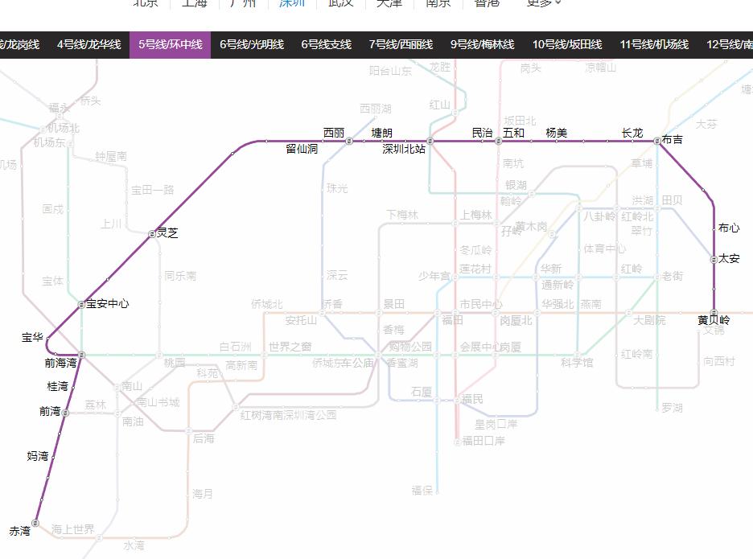Click the faded 上梅林 station label
The width and height of the screenshot is (753, 559).
(476, 215)
